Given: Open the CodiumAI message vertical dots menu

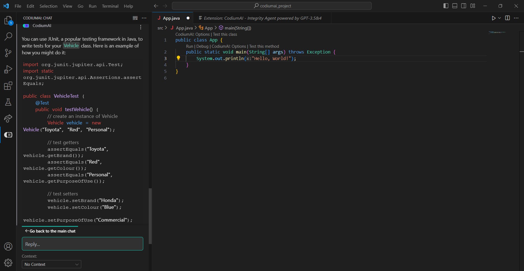Looking at the screenshot, I should point(141,27).
